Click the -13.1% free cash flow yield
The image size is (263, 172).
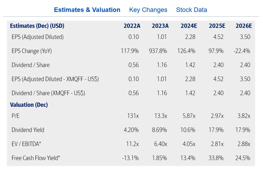pos(130,158)
